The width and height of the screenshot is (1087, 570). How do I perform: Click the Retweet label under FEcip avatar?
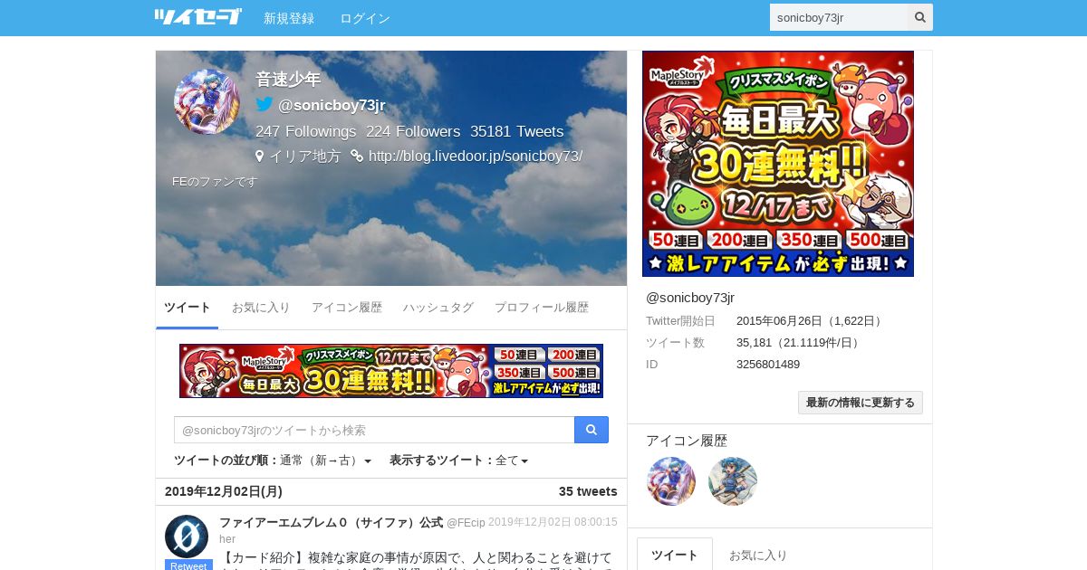click(188, 565)
